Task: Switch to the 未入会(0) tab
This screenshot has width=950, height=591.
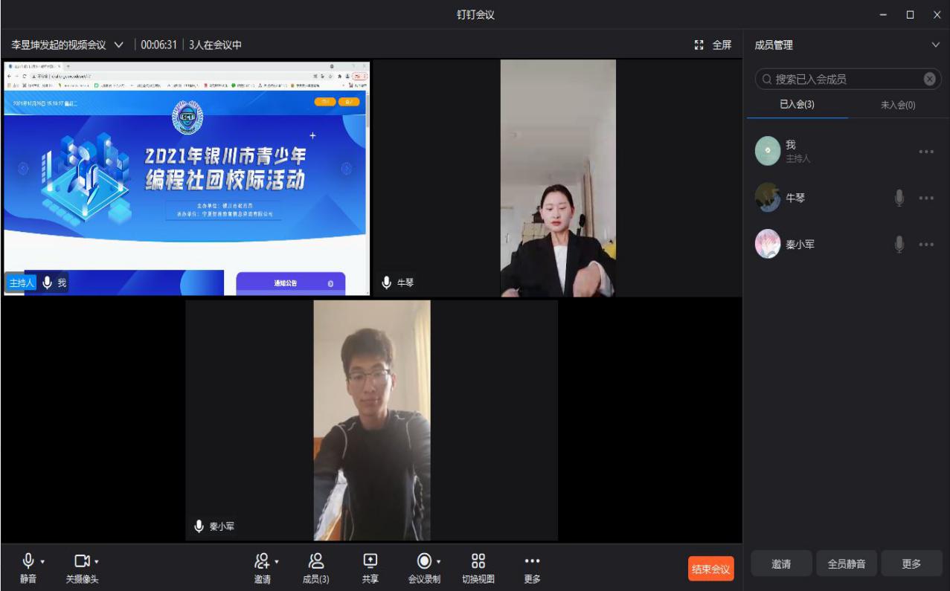Action: (x=898, y=105)
